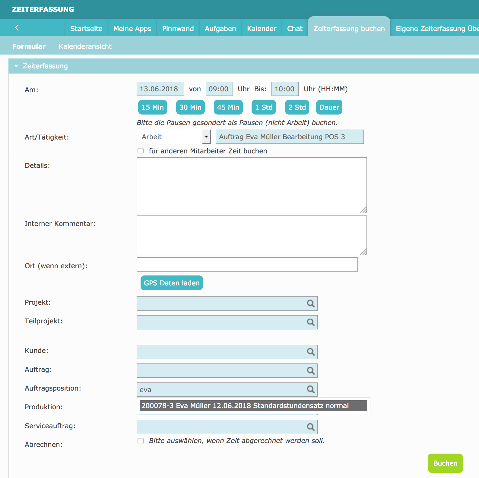The height and width of the screenshot is (478, 479).
Task: Click the GPS Daten laden button
Action: tap(172, 283)
